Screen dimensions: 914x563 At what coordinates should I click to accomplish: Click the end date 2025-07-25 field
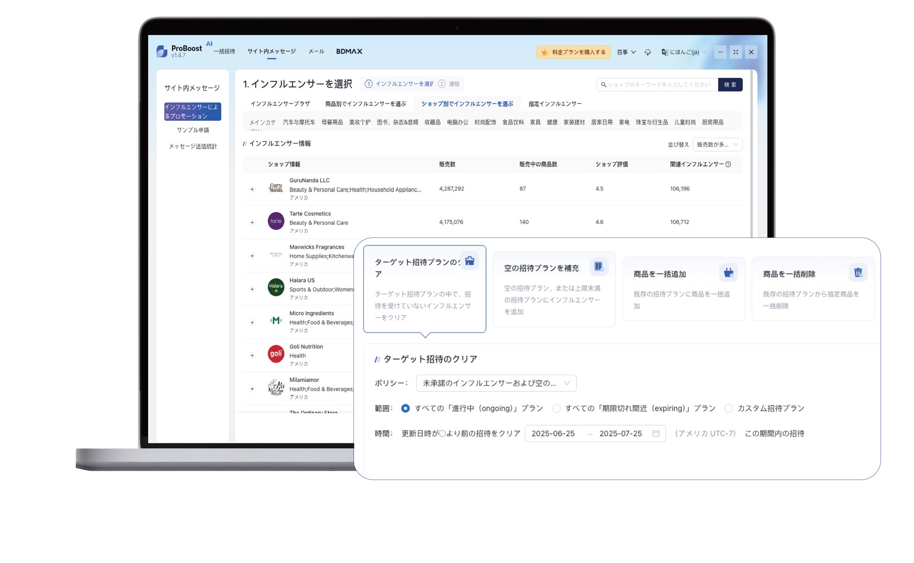(x=621, y=434)
